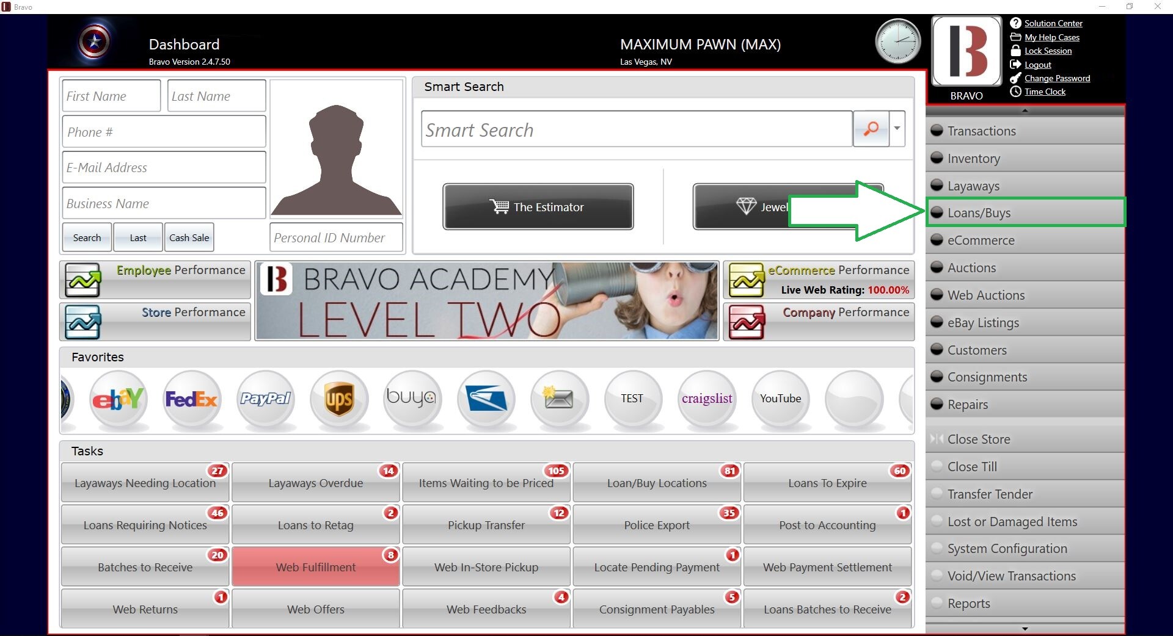Open Items Waiting to be Priced task

(x=486, y=483)
